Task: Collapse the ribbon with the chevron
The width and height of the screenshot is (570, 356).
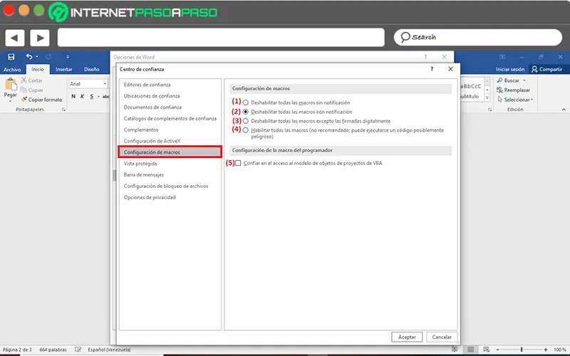Action: [564, 110]
